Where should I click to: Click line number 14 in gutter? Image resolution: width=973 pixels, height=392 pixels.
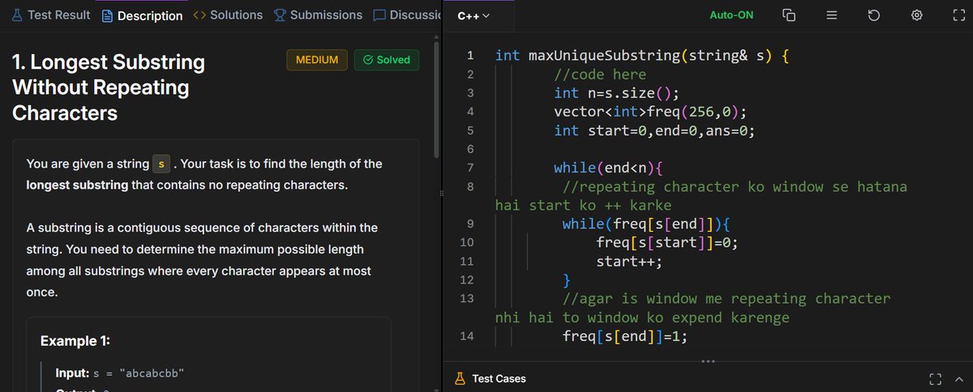pos(467,336)
